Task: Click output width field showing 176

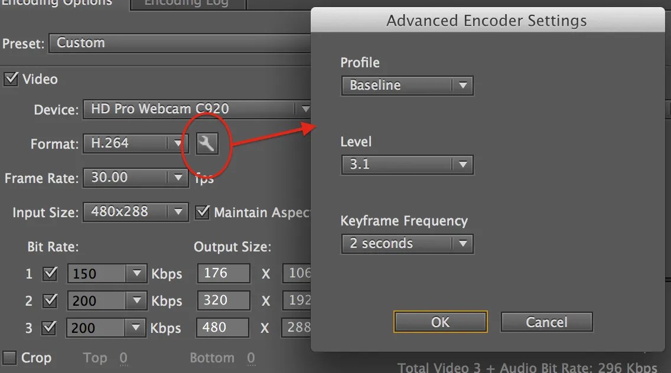Action: point(224,273)
